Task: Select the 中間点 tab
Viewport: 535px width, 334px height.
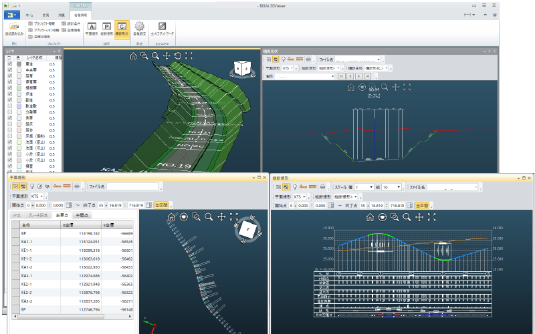Action: 82,215
